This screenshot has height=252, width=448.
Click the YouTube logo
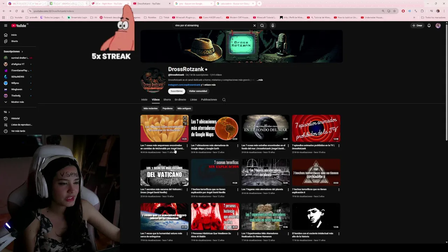19,26
